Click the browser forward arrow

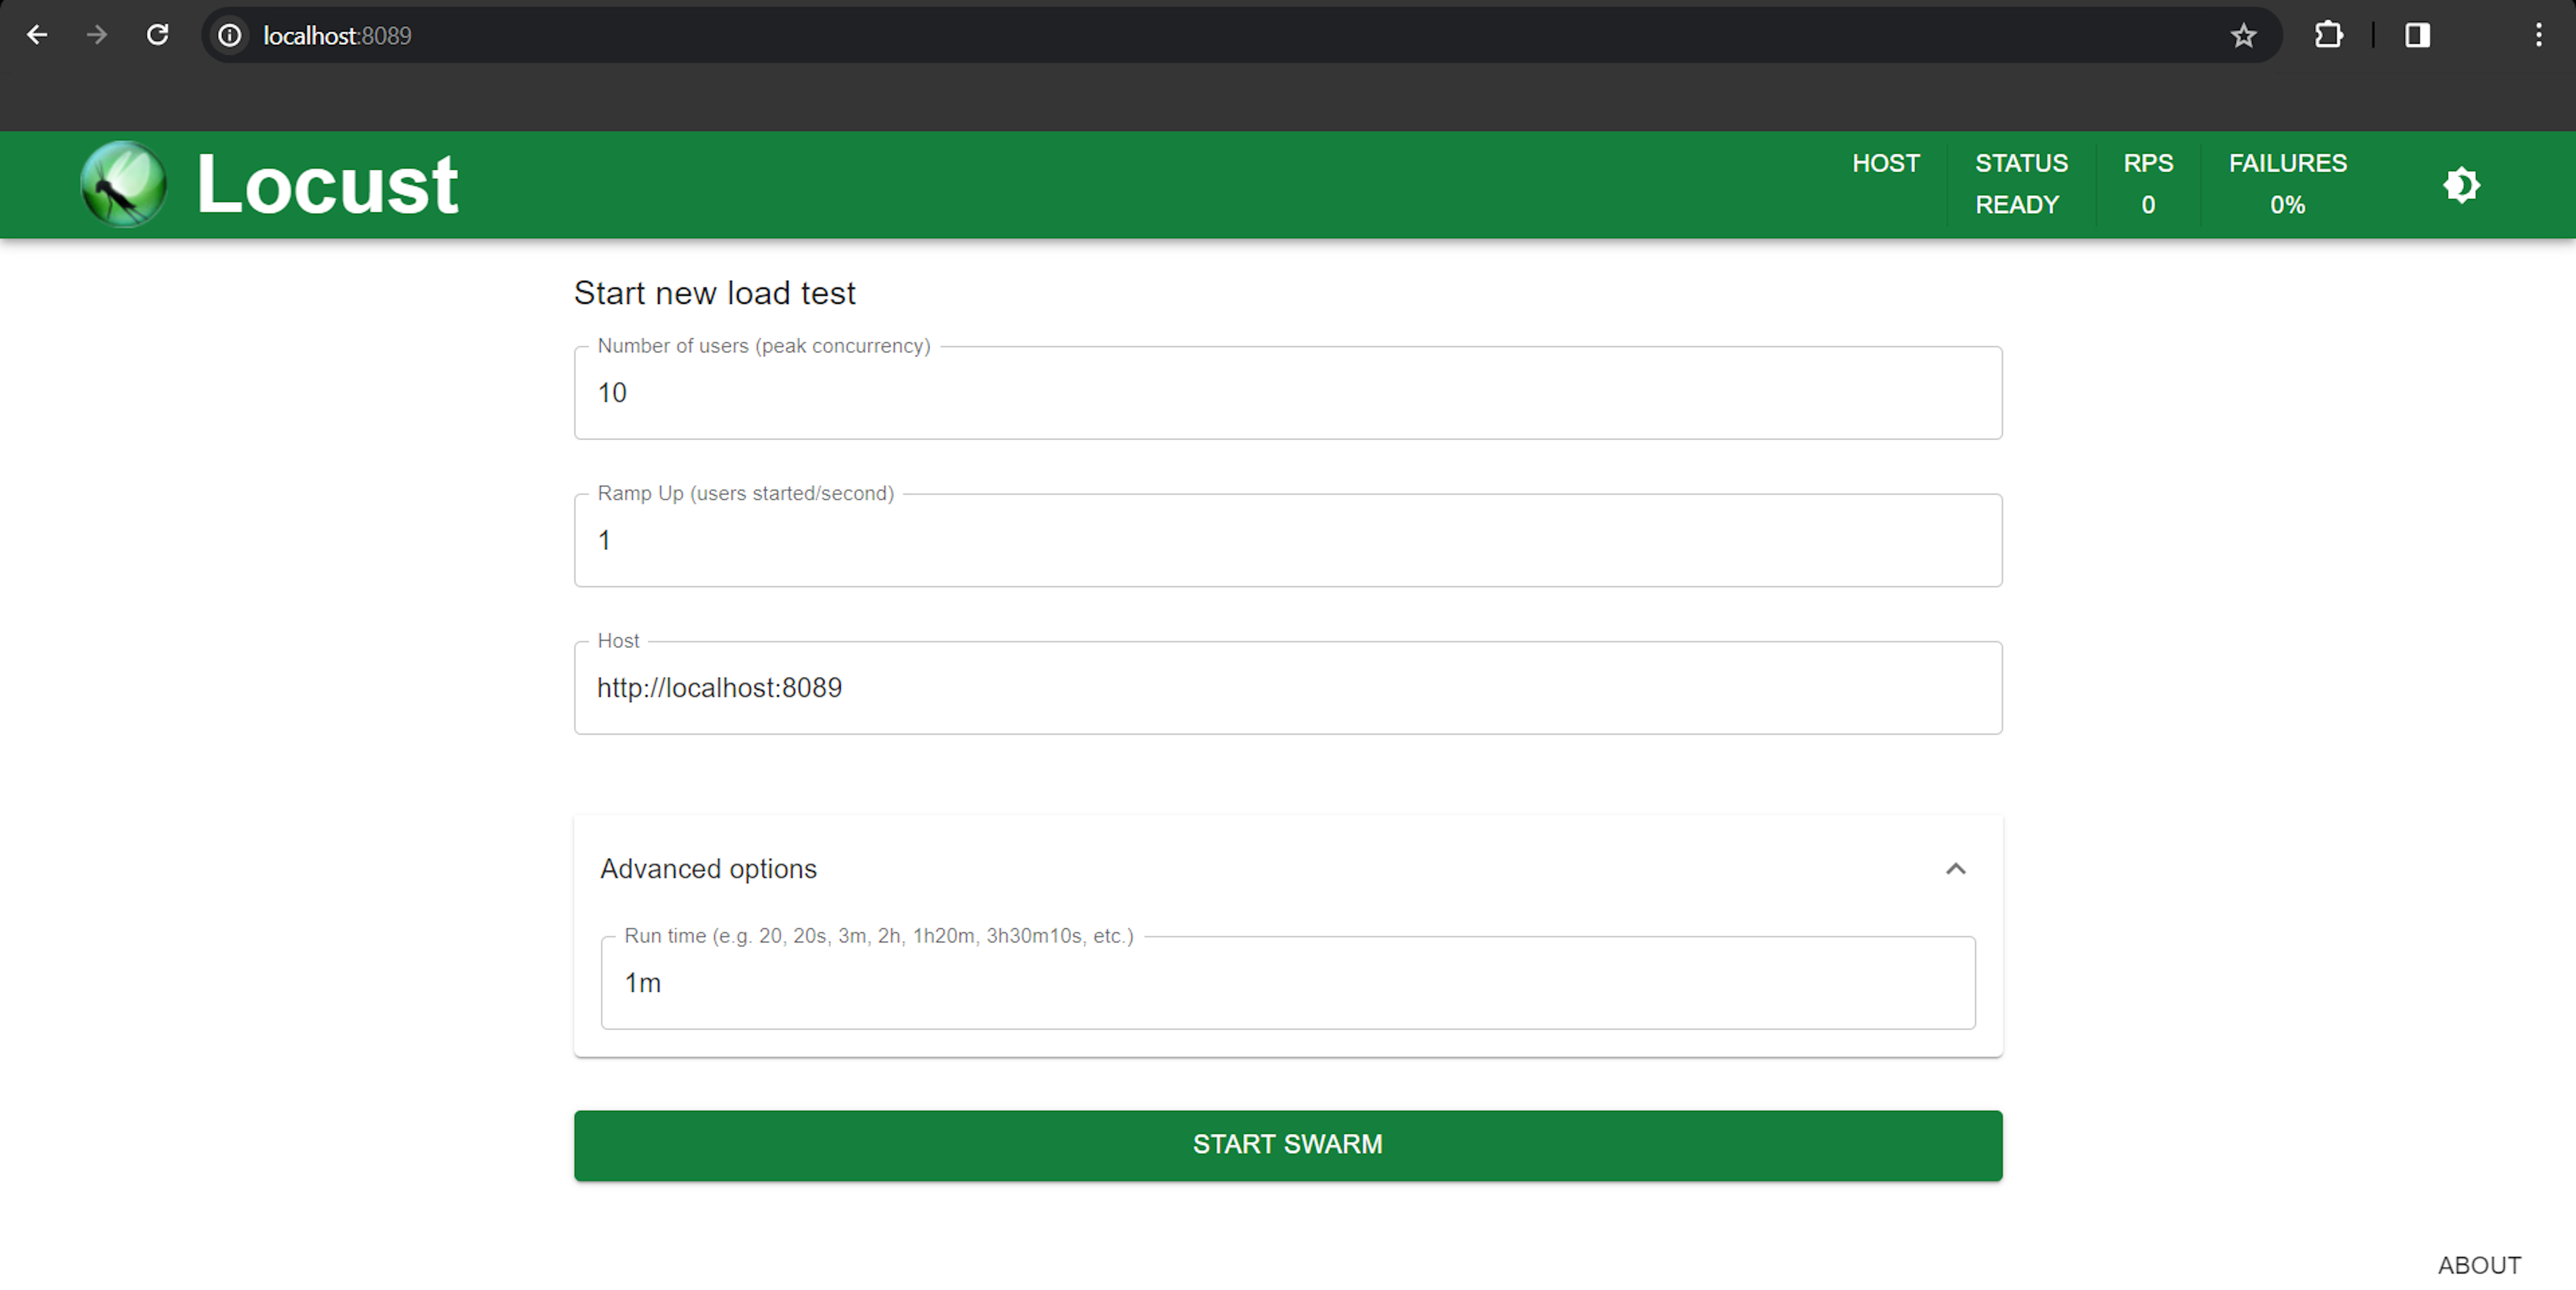coord(97,36)
